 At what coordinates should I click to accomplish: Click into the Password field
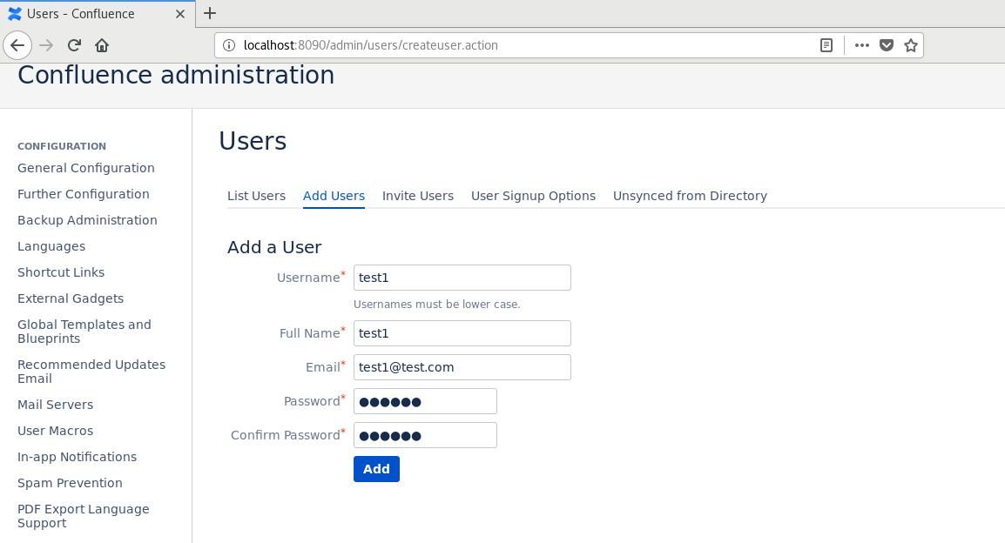tap(425, 401)
